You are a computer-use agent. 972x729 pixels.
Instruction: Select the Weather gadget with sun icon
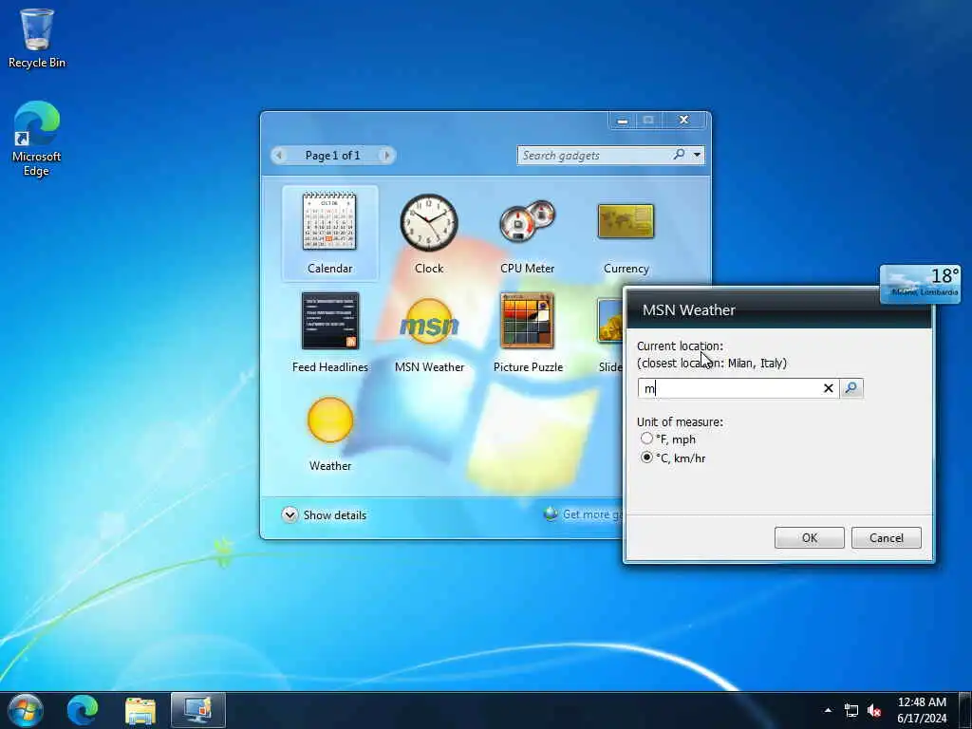pos(329,433)
